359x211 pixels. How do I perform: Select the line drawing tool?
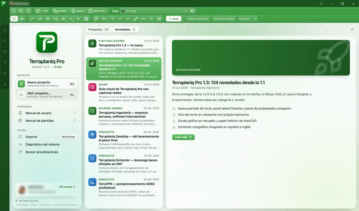[32, 19]
